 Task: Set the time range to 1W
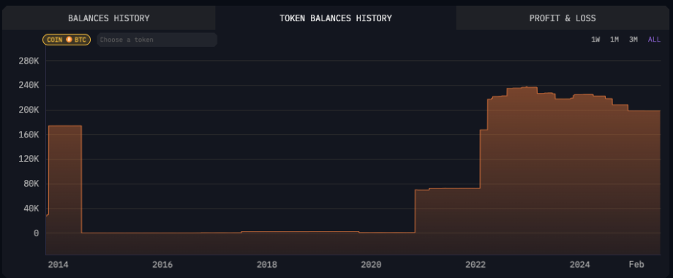(595, 40)
